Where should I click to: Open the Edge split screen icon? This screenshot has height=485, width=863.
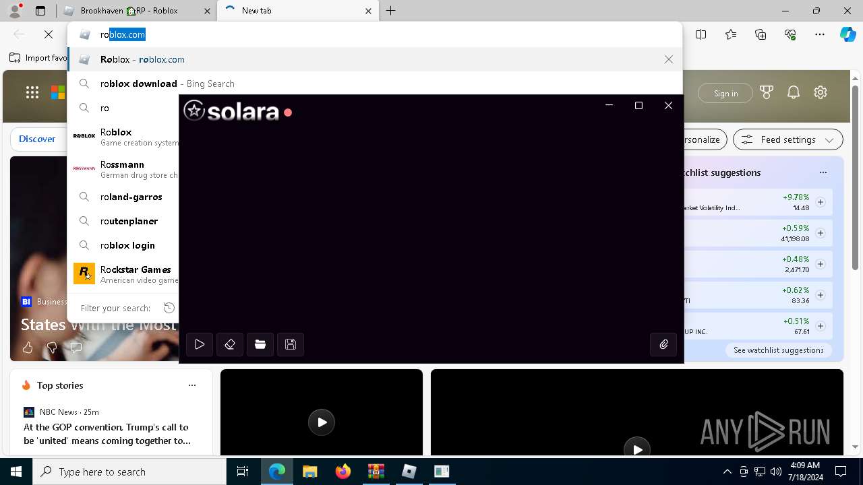701,34
